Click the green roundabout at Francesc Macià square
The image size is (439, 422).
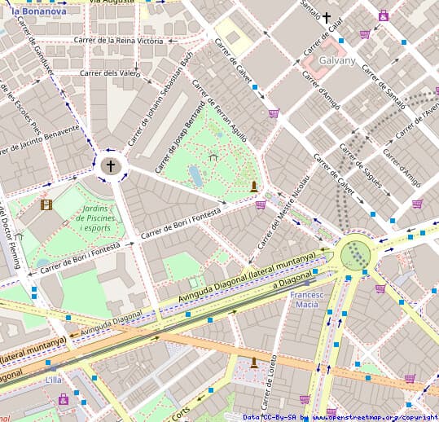click(x=356, y=255)
